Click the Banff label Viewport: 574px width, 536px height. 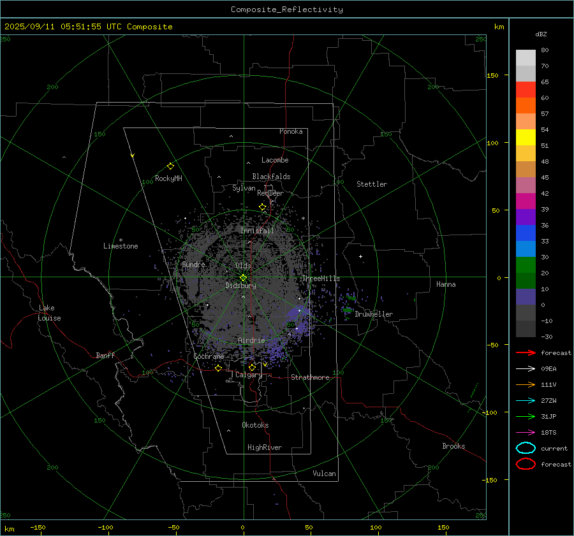[x=105, y=356]
